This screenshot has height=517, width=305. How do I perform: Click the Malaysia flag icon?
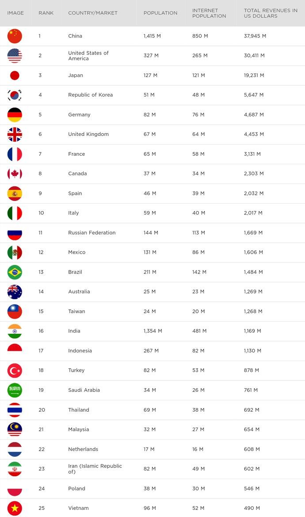coord(15,429)
